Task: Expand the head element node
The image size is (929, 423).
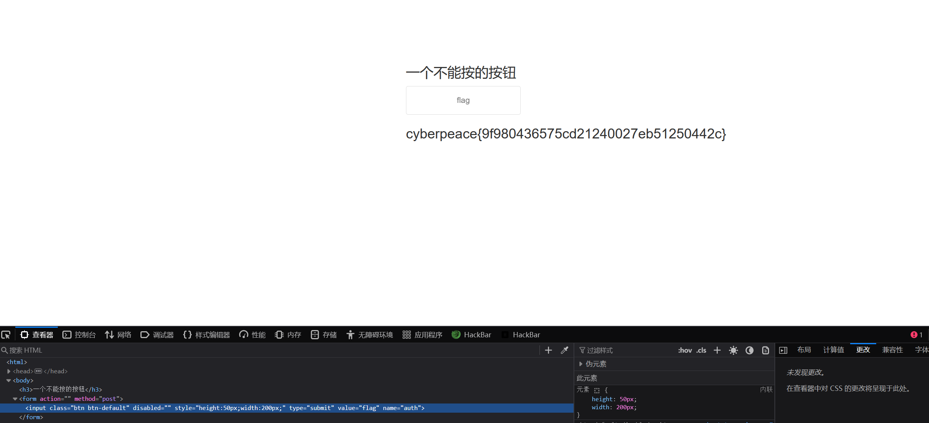Action: point(9,371)
